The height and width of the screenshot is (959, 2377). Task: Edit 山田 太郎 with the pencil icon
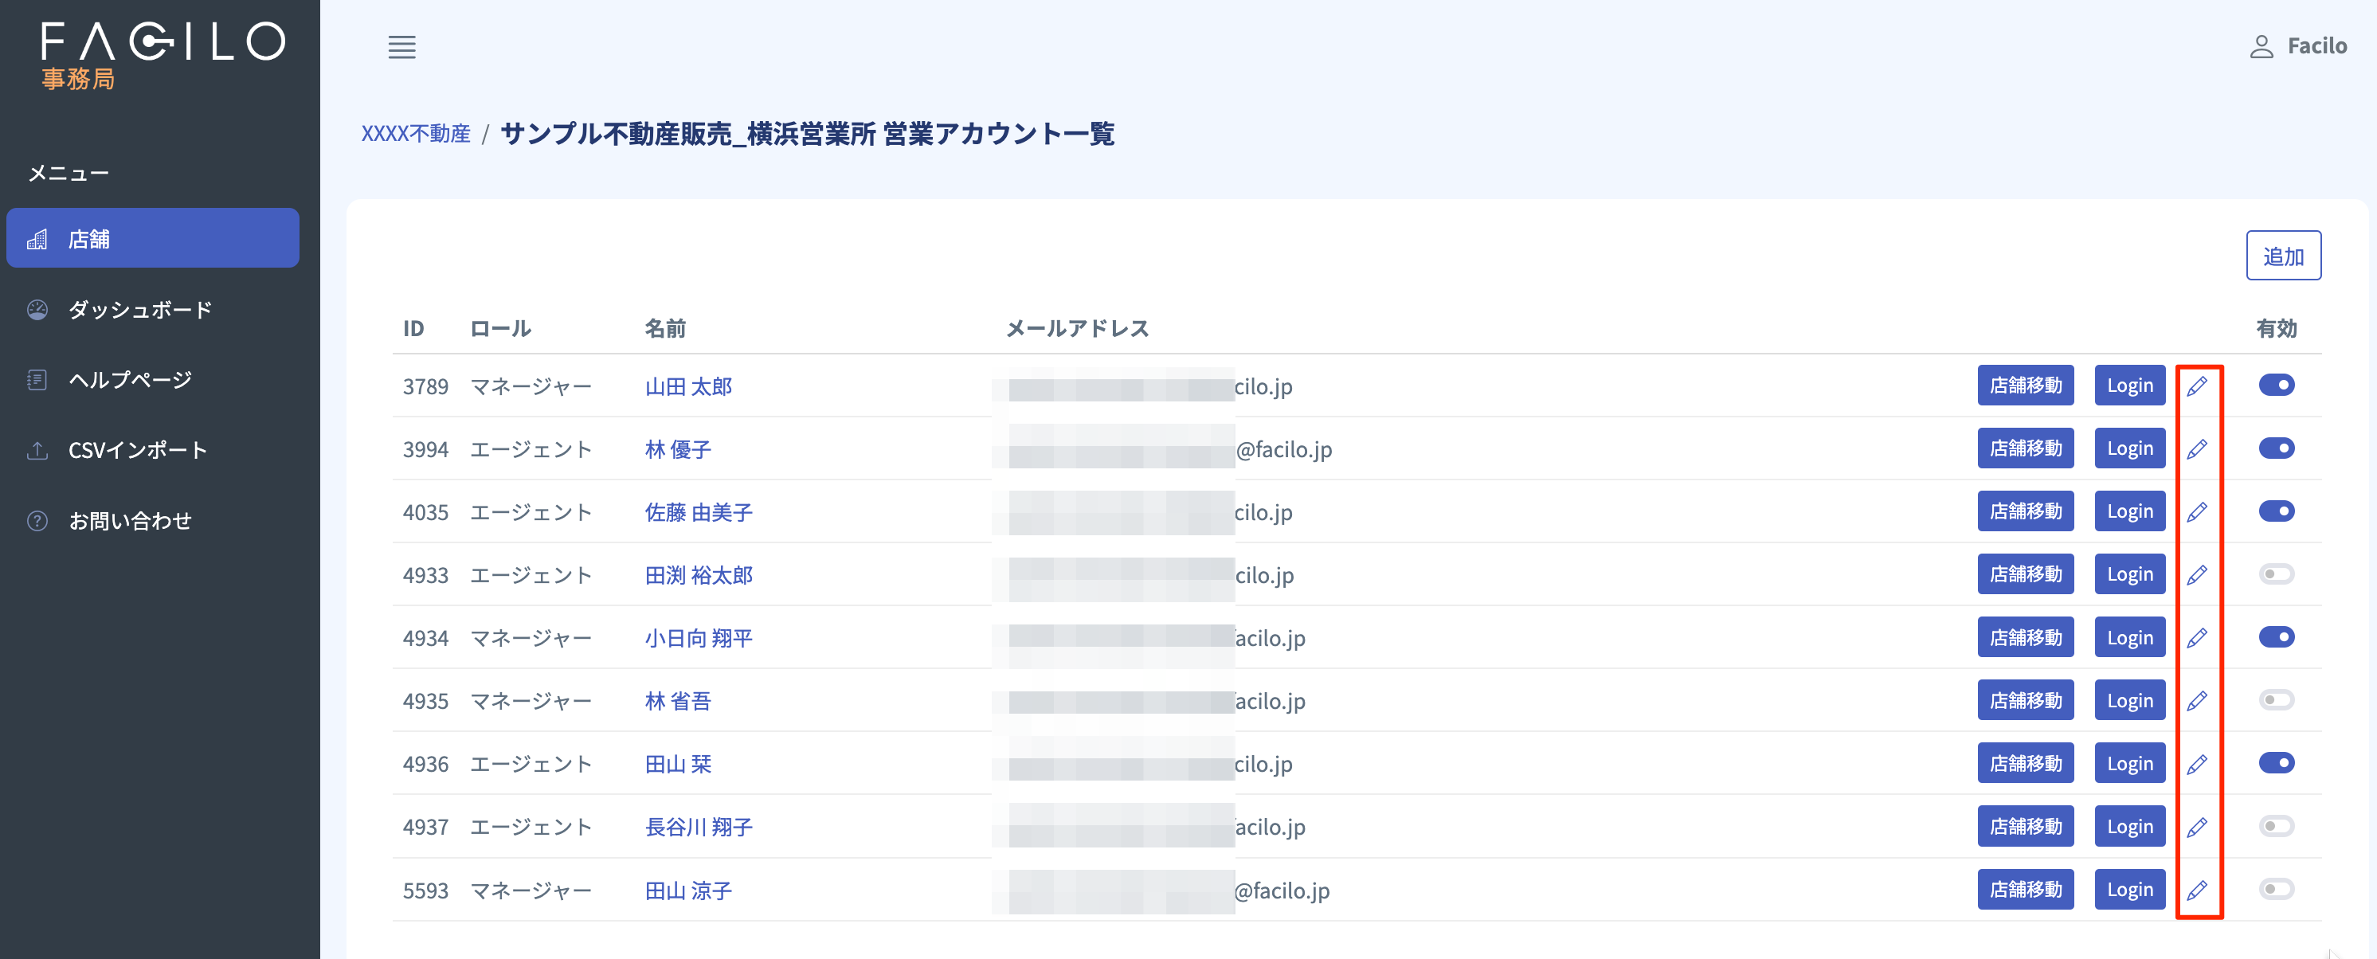pos(2197,386)
